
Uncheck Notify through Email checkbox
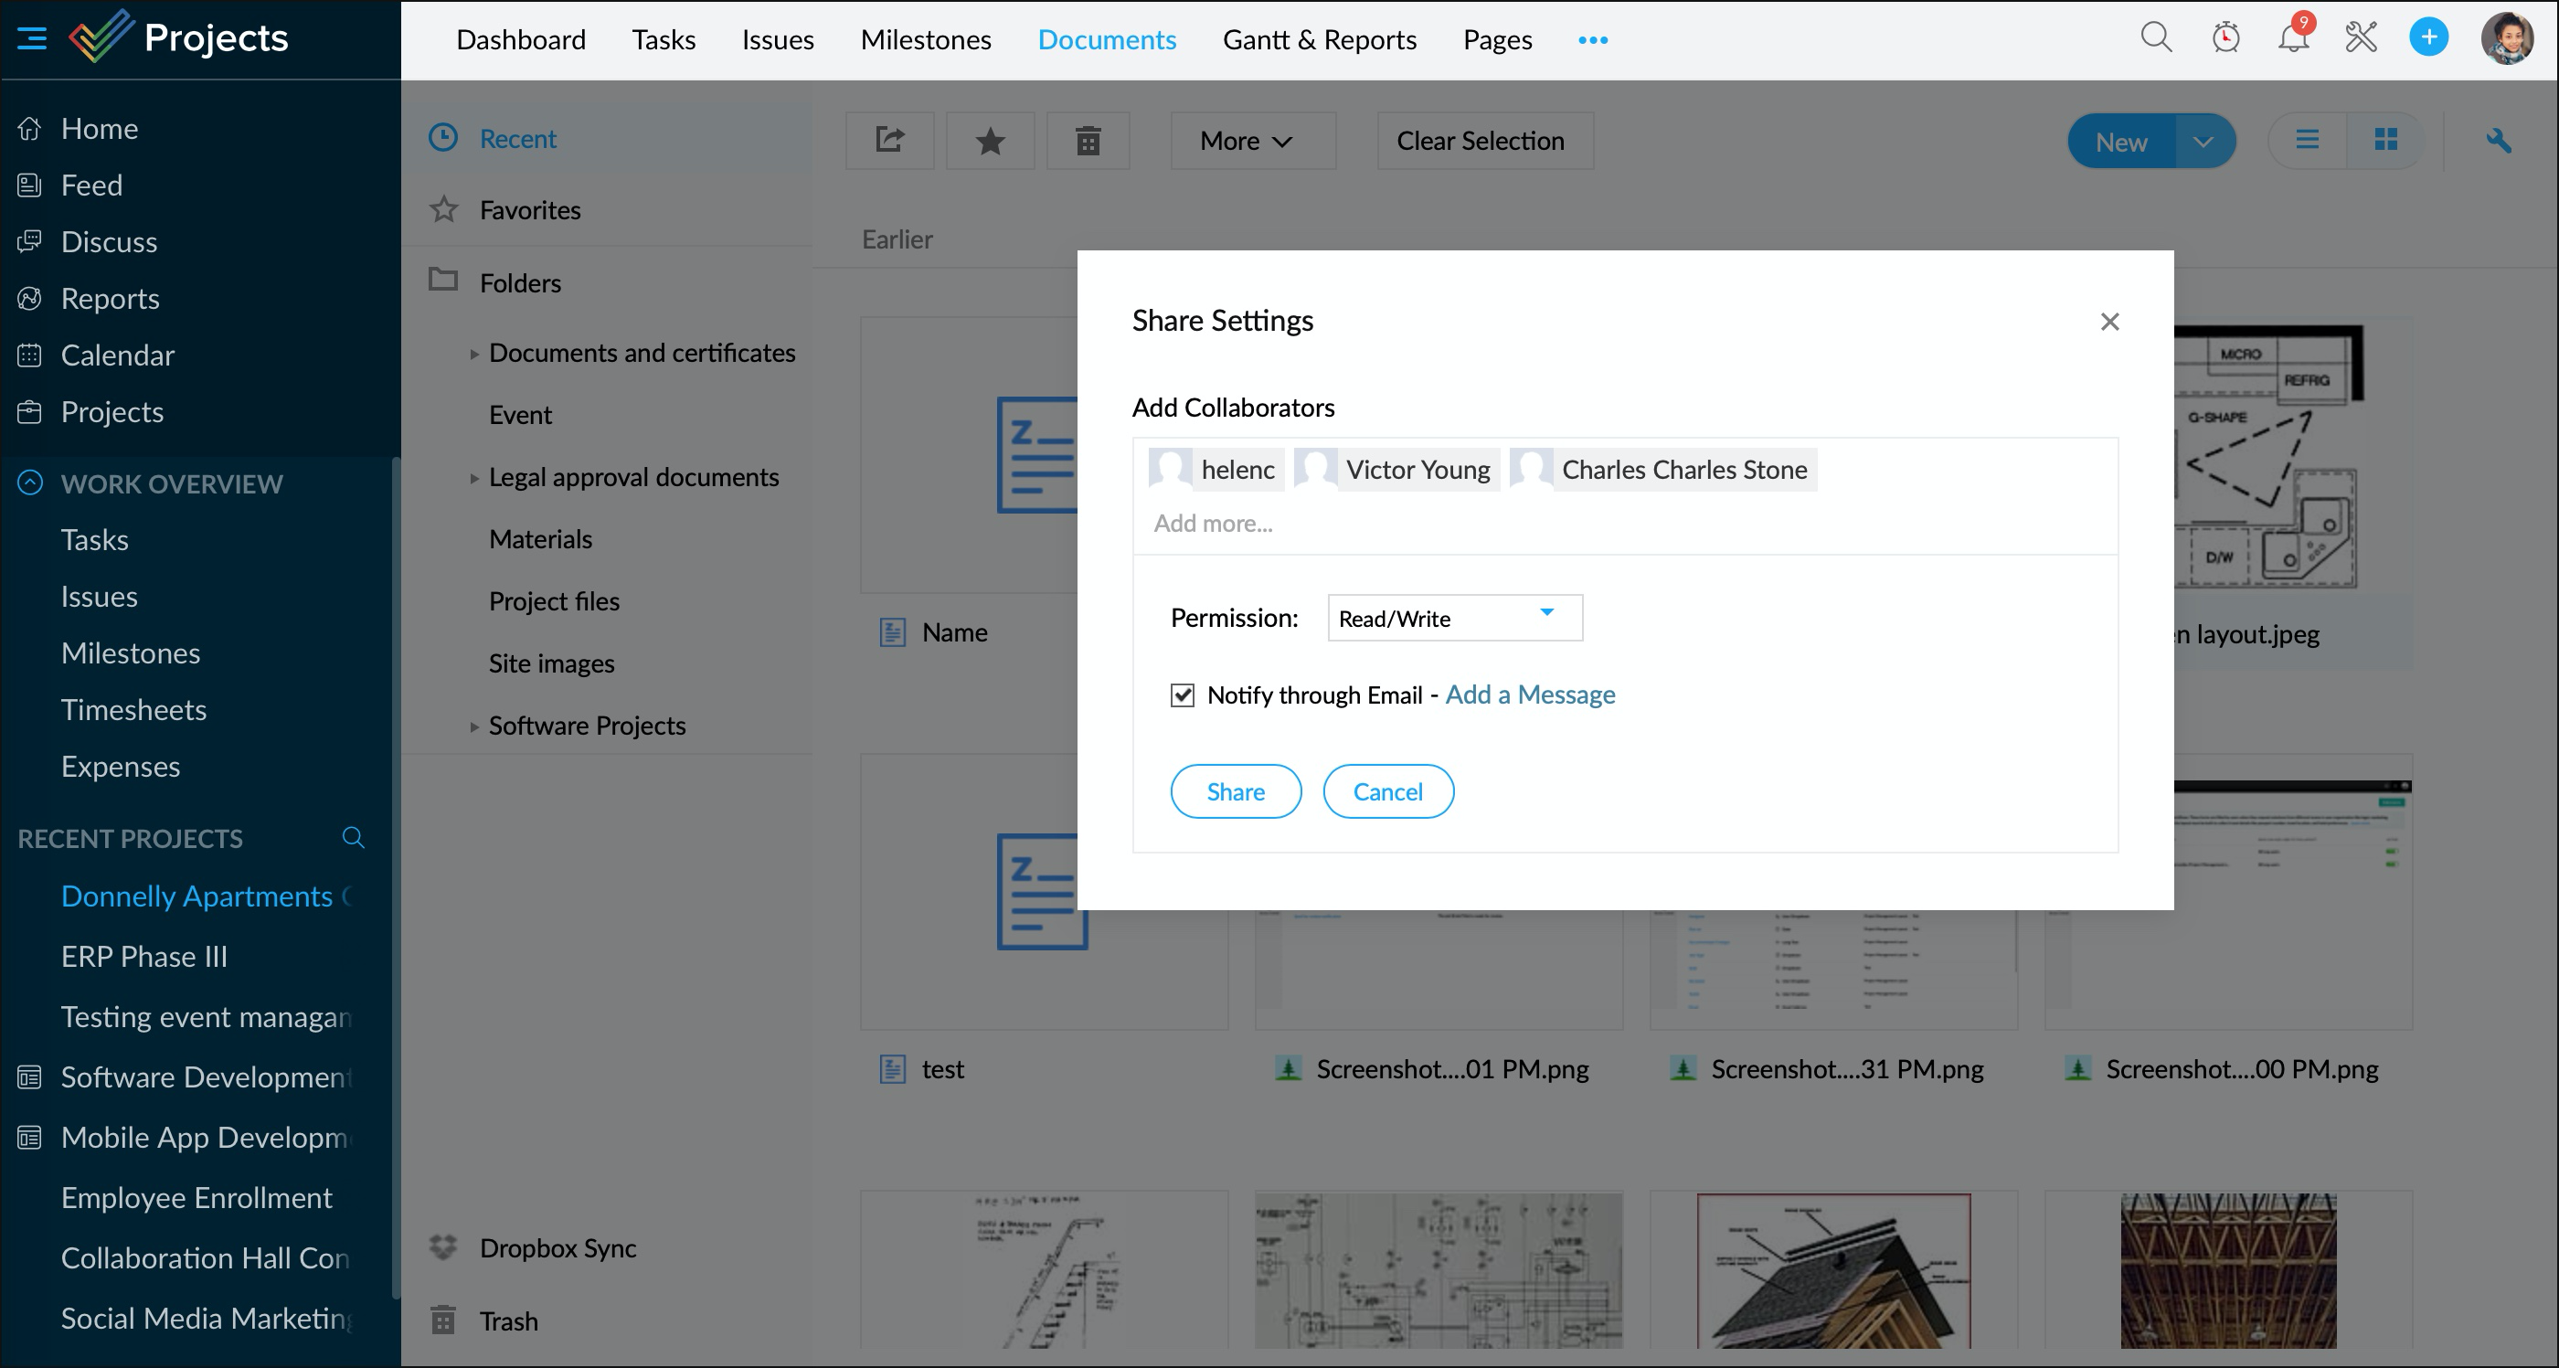[1182, 695]
